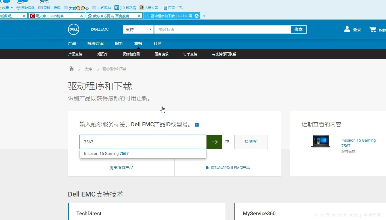Click the Inspiron 15 Gaming laptop thumbnail
386x220 pixels.
(x=321, y=142)
